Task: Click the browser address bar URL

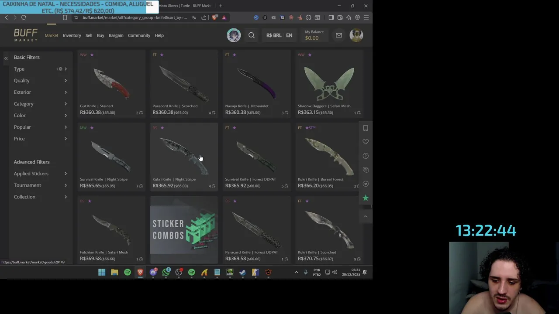Action: pyautogui.click(x=135, y=17)
